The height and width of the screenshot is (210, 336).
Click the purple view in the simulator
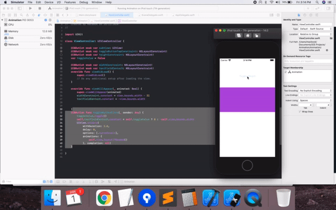coord(248,100)
